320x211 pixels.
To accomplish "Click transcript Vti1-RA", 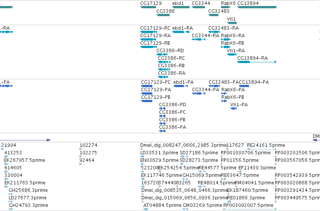I will pyautogui.click(x=232, y=54).
